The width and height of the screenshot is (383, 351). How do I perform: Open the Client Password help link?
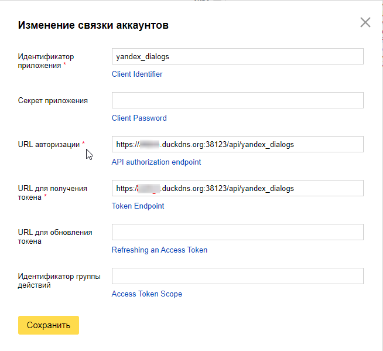[x=139, y=118]
